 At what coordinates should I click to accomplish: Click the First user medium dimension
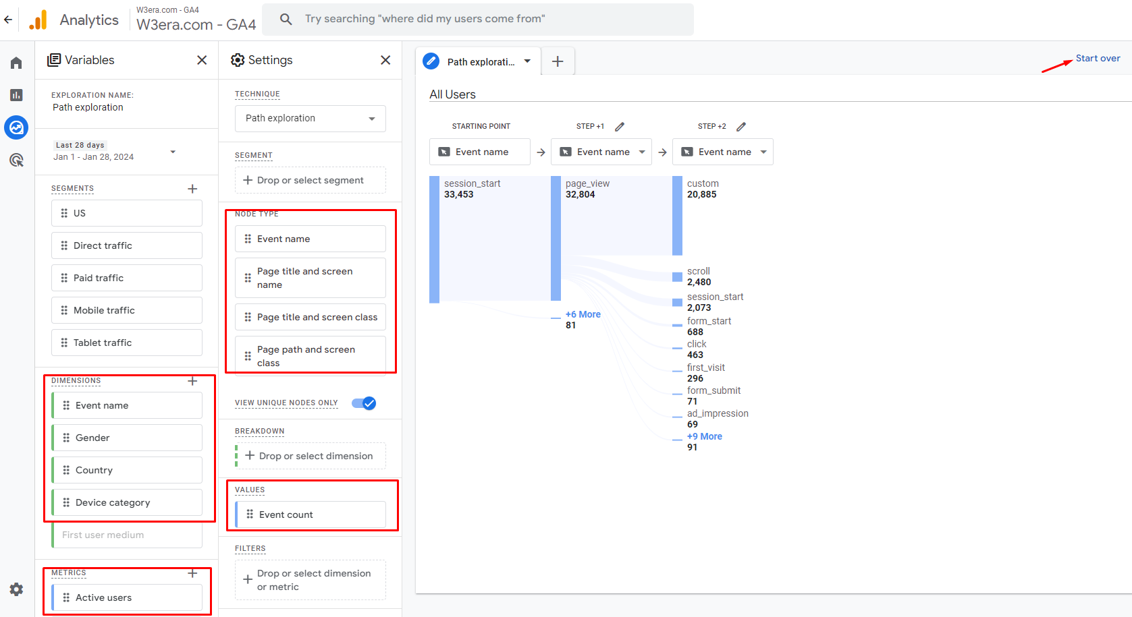click(127, 535)
